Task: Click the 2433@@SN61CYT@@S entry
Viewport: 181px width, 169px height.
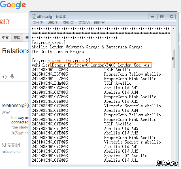Action: pos(50,151)
